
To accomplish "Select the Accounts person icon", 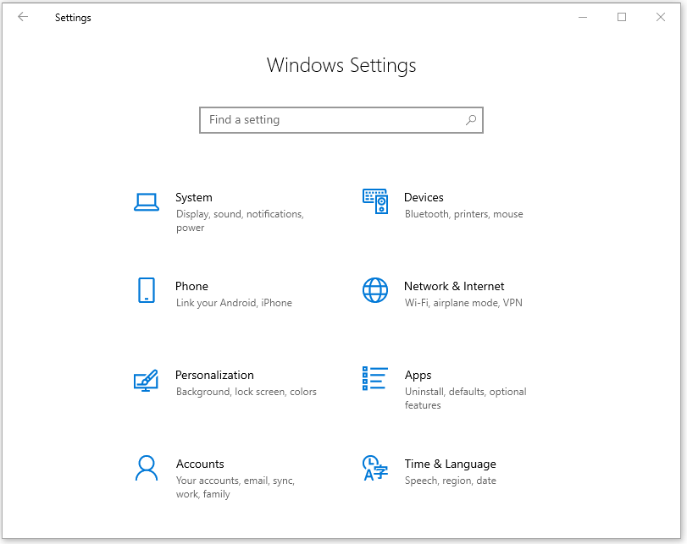I will tap(146, 469).
